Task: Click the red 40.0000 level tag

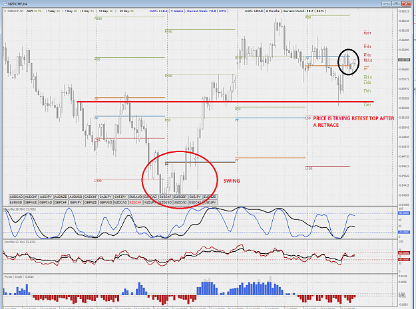Action: click(x=404, y=260)
